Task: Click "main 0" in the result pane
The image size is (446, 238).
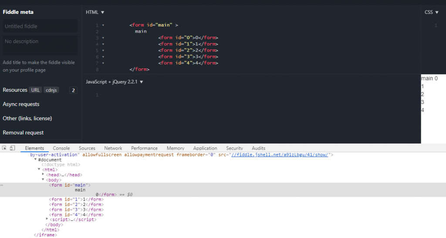Action: click(429, 78)
